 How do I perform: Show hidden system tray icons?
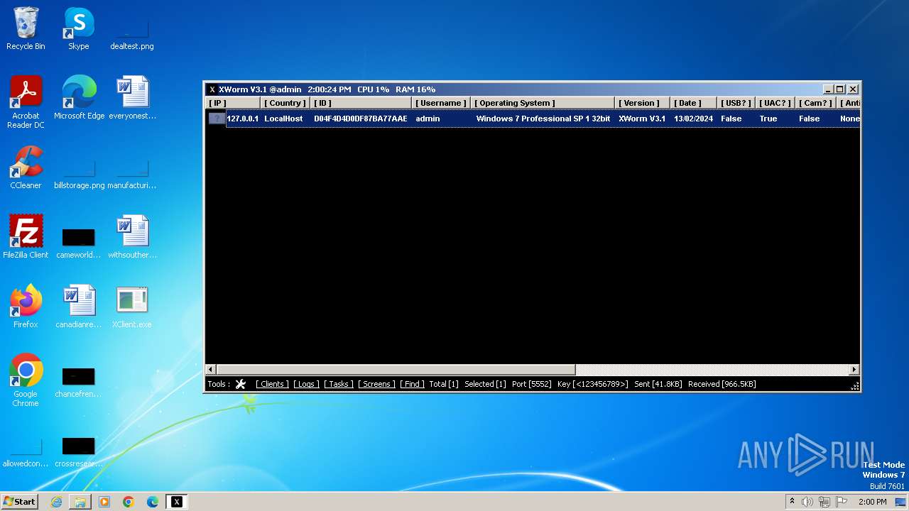(x=792, y=502)
